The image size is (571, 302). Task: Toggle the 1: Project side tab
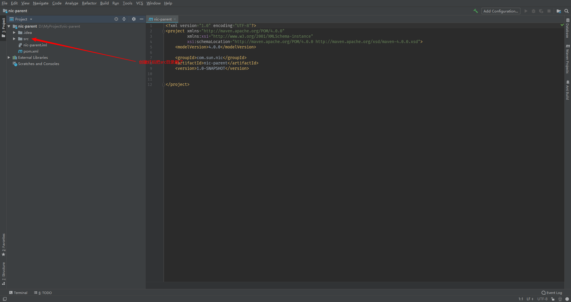click(4, 28)
